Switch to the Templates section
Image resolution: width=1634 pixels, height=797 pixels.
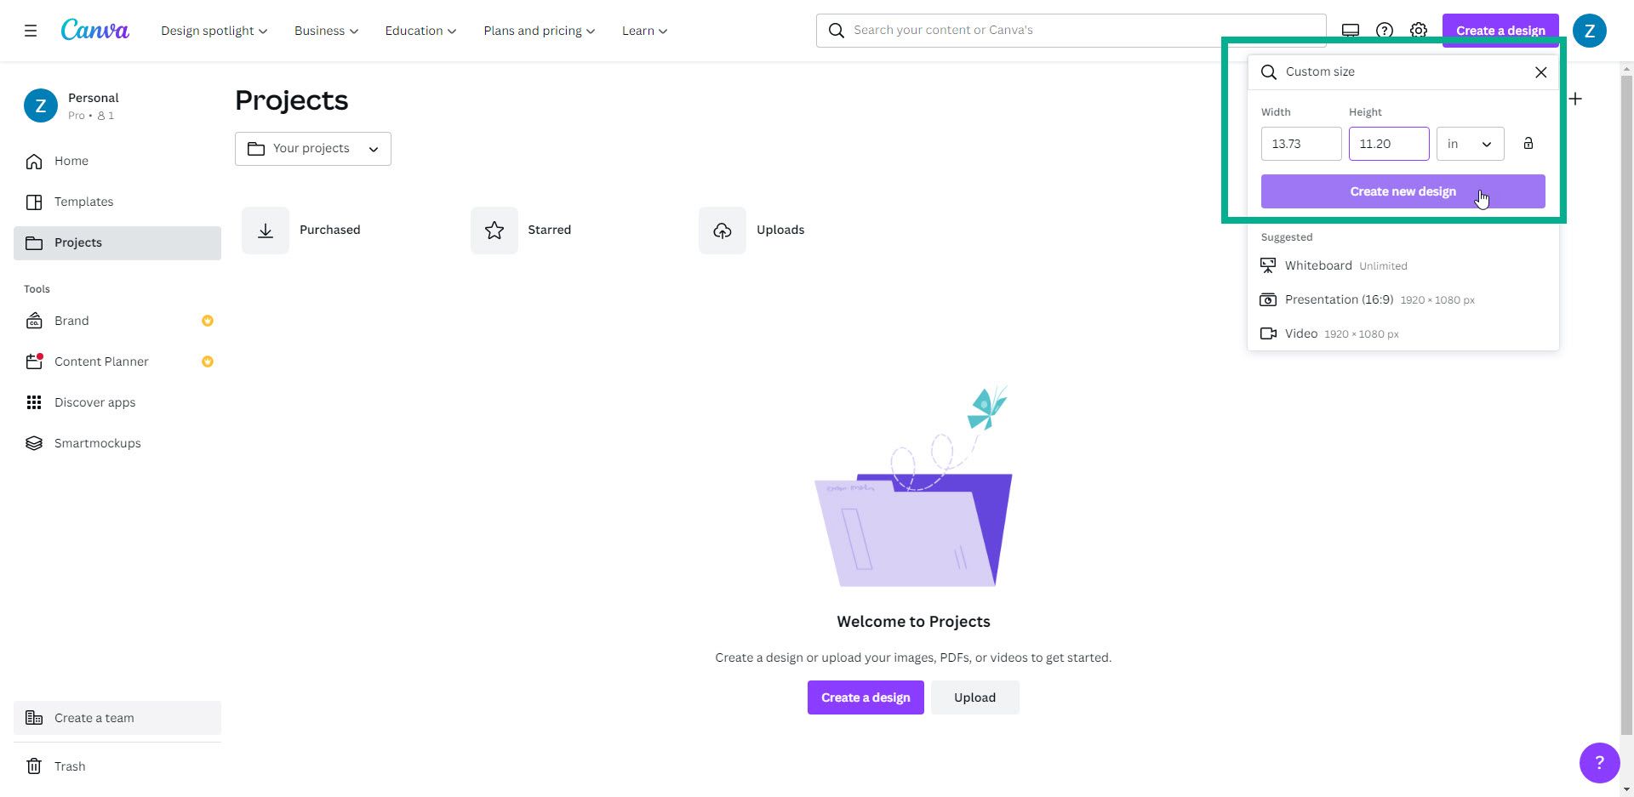[83, 202]
